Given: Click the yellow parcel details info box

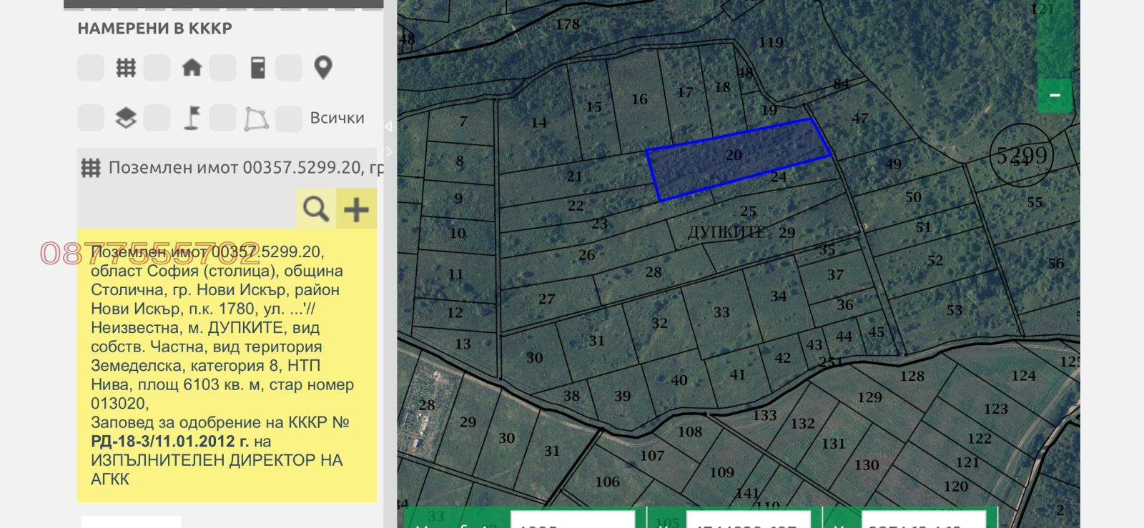Looking at the screenshot, I should (227, 365).
